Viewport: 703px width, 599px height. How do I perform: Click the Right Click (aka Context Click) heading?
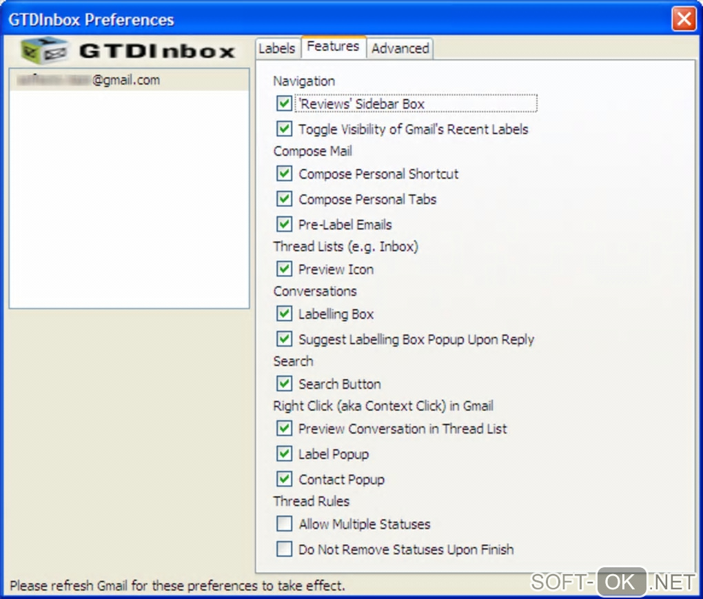383,406
